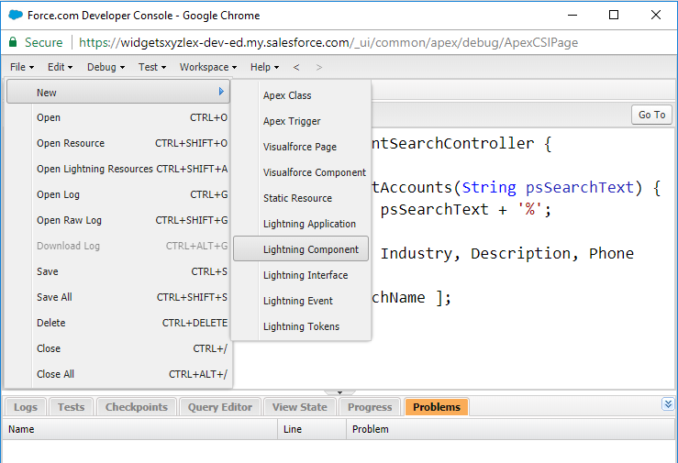Switch to the Logs tab
678x463 pixels.
pos(26,407)
